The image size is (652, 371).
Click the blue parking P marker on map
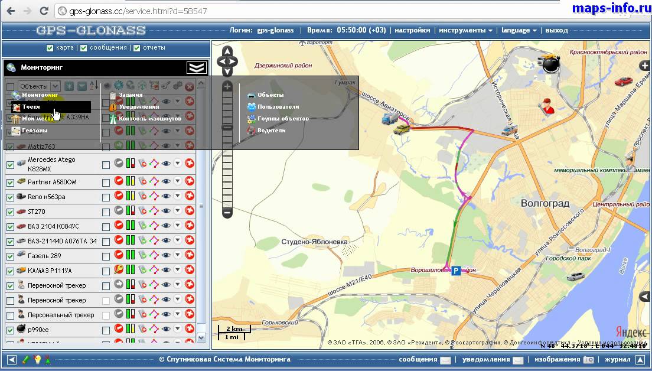[456, 271]
